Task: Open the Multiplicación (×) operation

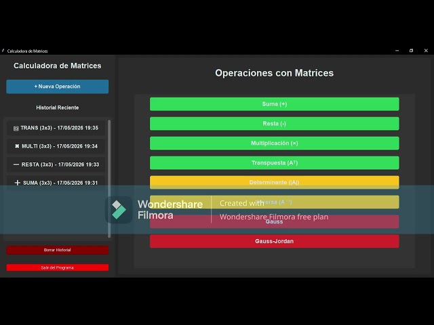Action: click(x=274, y=143)
